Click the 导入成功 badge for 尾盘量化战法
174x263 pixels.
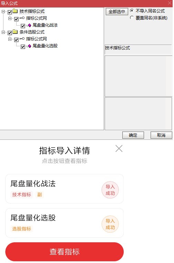tap(110, 190)
